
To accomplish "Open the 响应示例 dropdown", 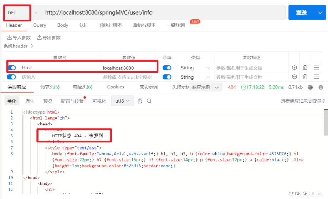I will 206,87.
